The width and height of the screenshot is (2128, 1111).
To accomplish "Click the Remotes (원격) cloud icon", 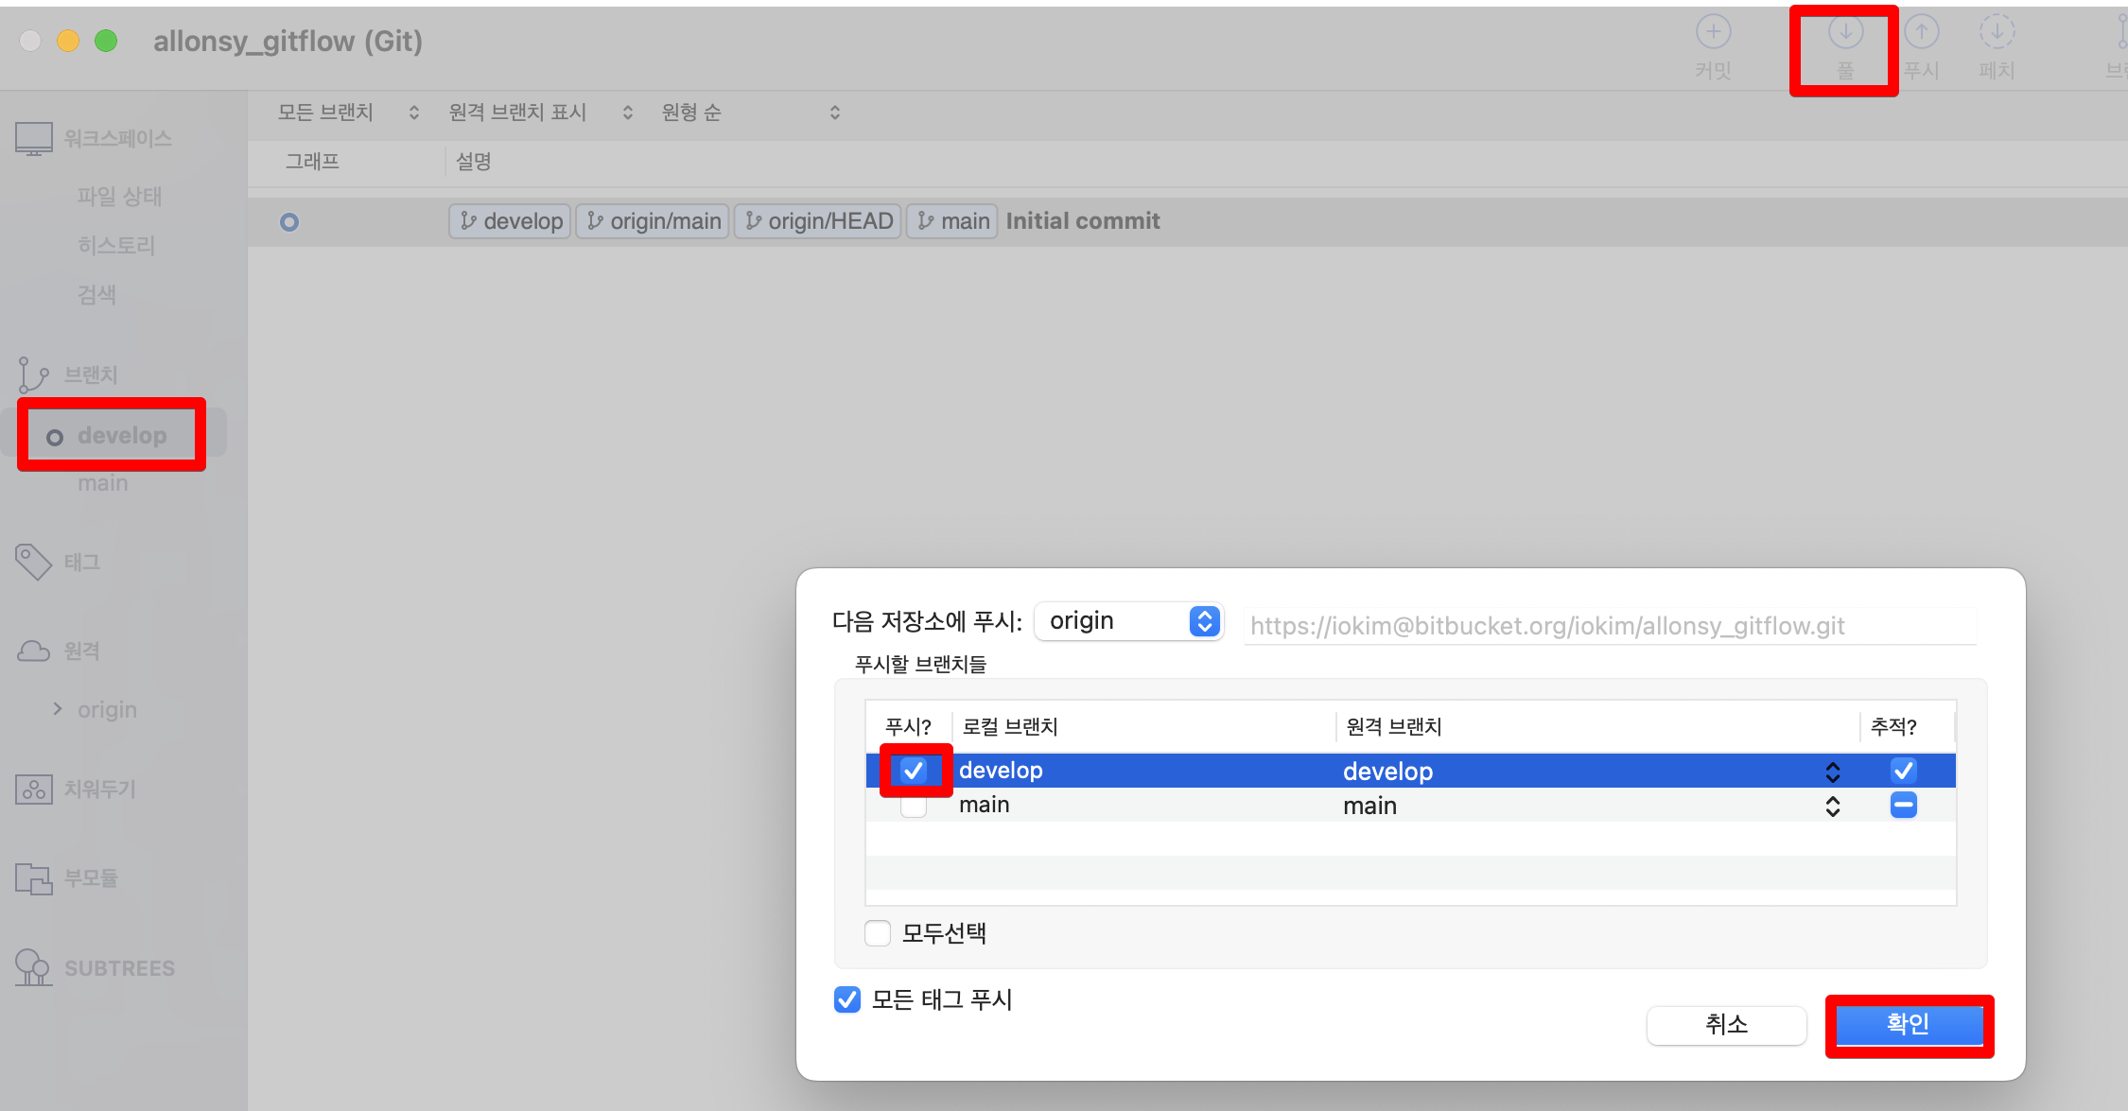I will 33,651.
